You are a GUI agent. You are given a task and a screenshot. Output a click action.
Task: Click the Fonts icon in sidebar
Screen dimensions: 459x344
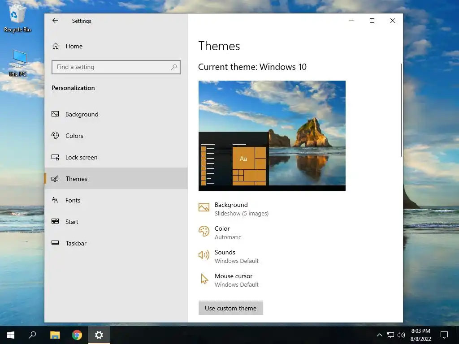(55, 200)
